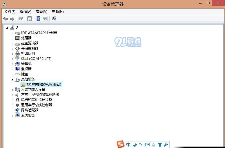Open the 查看(V) menu
Image resolution: width=225 pixels, height=148 pixels.
click(x=42, y=12)
